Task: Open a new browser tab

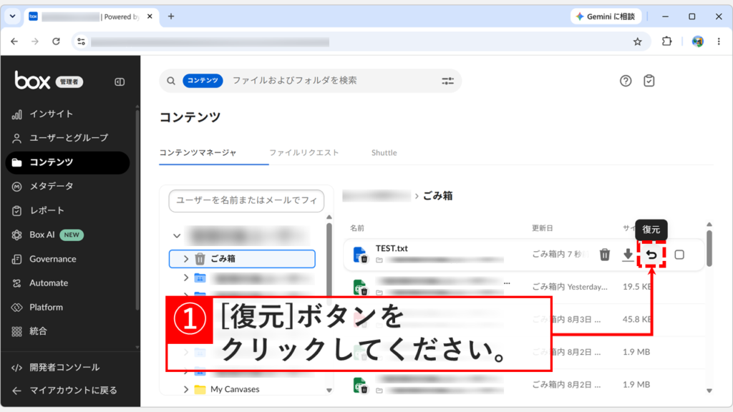Action: tap(171, 16)
